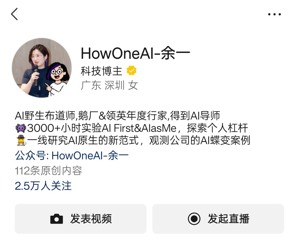Tap the detective emoji in bio
Viewport: 299px width, 244px height.
(21, 140)
